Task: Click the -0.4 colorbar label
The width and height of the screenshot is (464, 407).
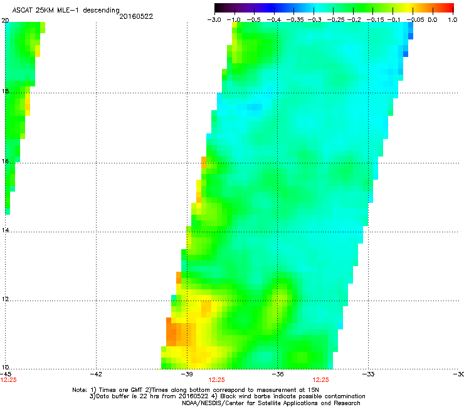Action: tap(274, 20)
